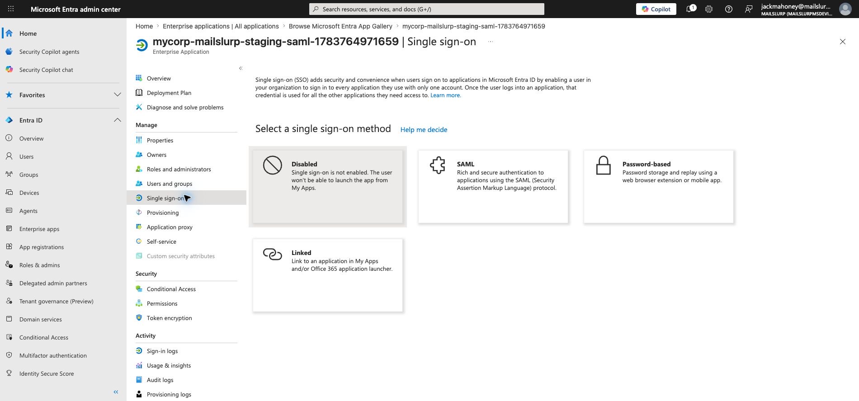Click the Devices icon in sidebar
Screen dimensions: 859x401
pos(9,193)
